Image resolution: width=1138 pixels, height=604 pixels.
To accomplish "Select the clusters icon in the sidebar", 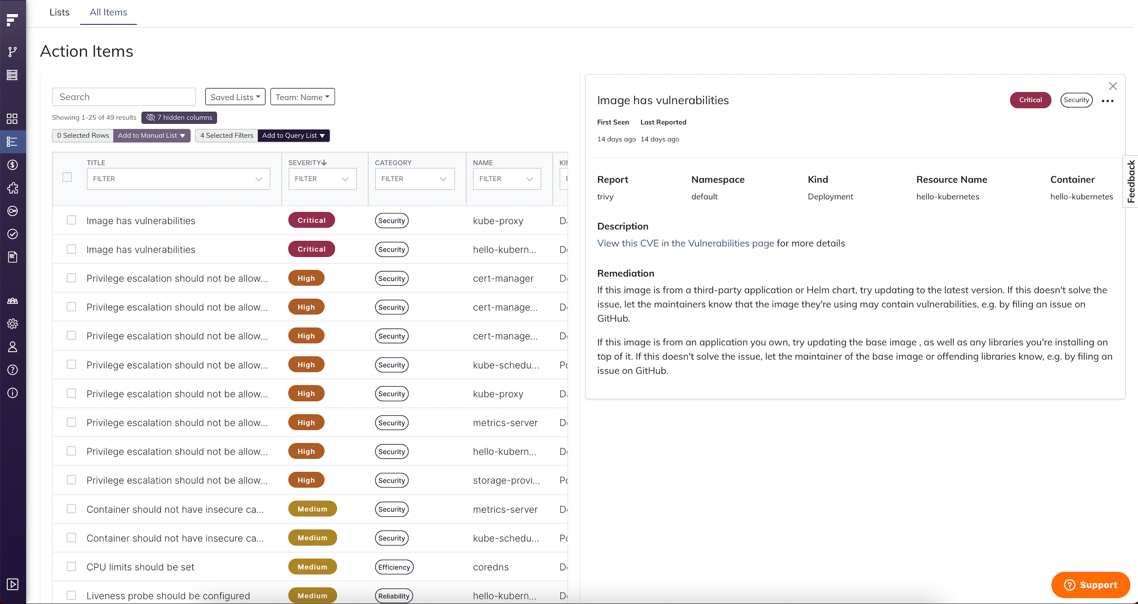I will pos(12,75).
